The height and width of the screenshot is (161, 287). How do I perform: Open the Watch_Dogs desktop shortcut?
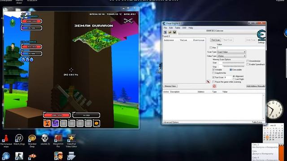(x=19, y=140)
